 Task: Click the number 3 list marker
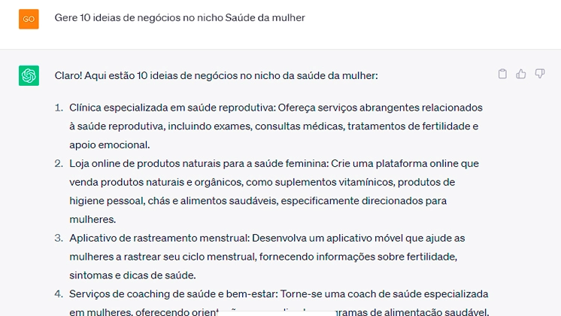coord(59,238)
